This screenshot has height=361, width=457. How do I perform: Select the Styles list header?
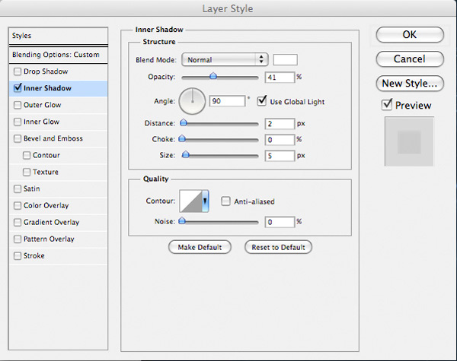[x=59, y=36]
